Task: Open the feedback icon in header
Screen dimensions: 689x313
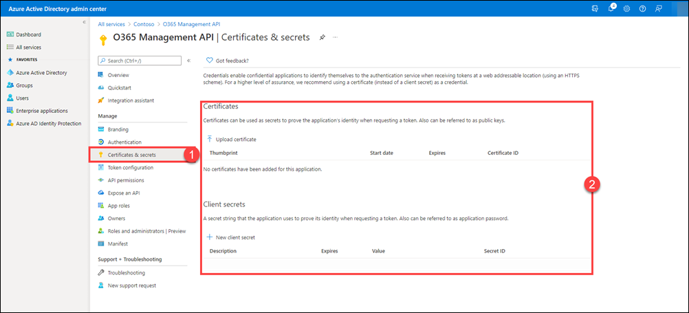Action: (659, 8)
